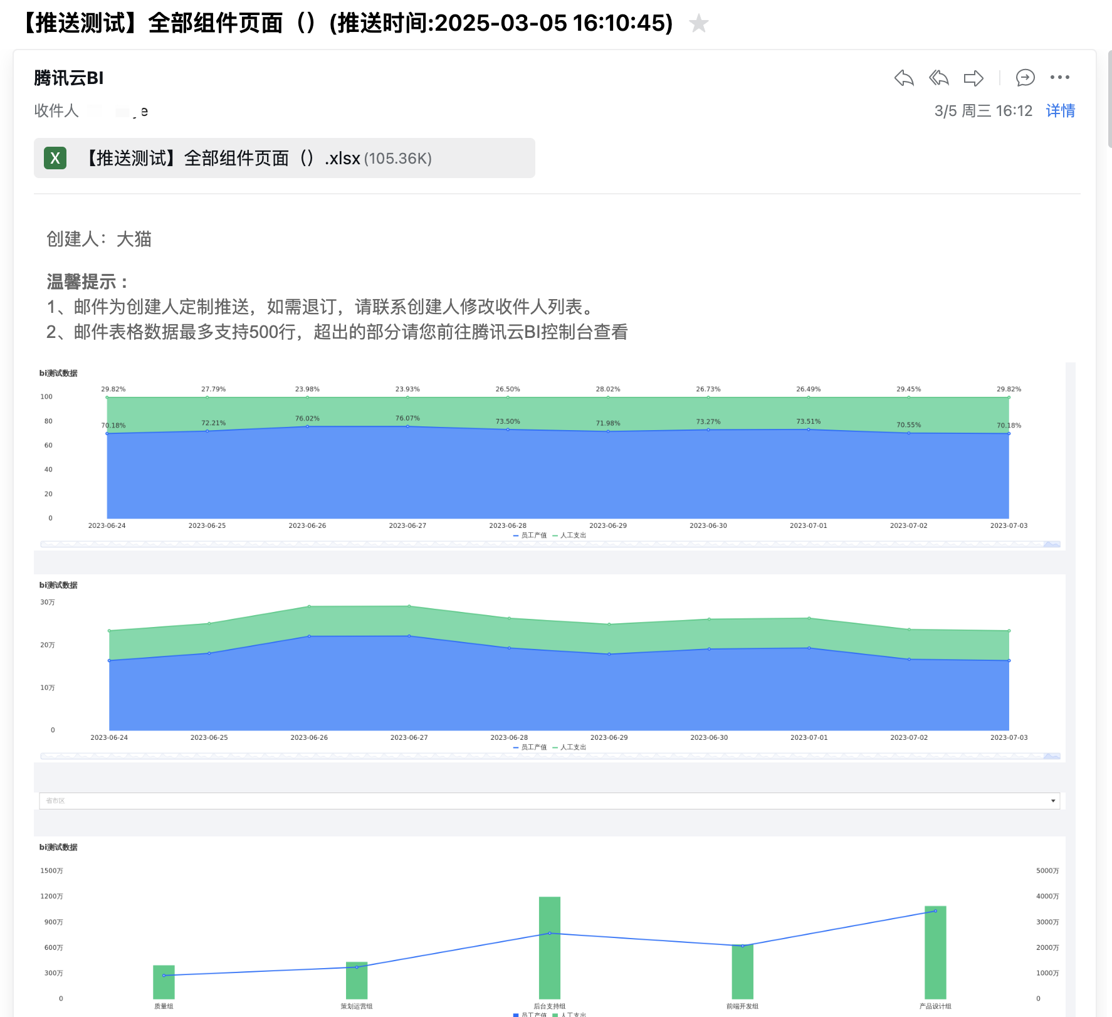1112x1017 pixels.
Task: Star this push test email
Action: pyautogui.click(x=698, y=24)
